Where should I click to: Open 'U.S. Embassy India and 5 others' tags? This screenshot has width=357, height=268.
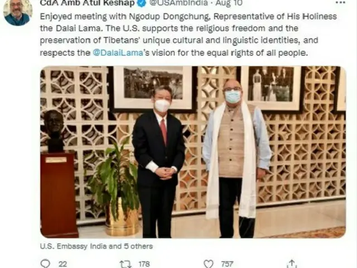[x=97, y=246]
